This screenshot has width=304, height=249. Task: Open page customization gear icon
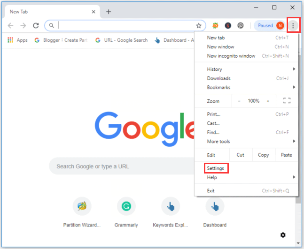tap(283, 235)
